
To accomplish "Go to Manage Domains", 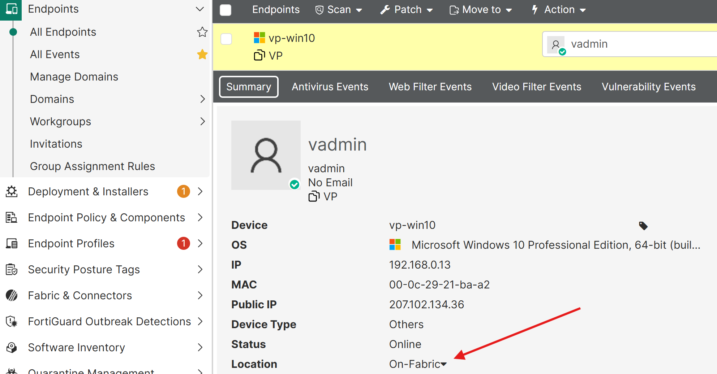I will (74, 77).
